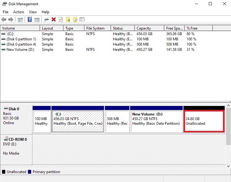
Task: Maximize the Disk Management window
Action: coord(210,4)
